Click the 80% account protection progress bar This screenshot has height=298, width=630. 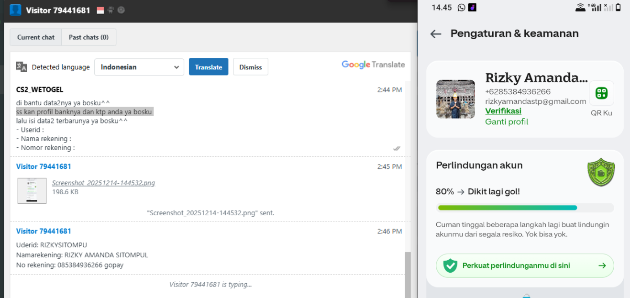(x=525, y=208)
